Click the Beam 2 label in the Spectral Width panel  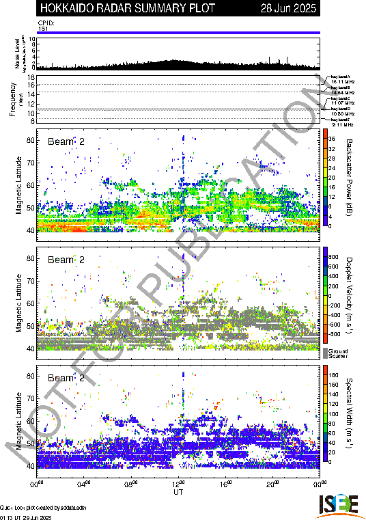coord(66,378)
